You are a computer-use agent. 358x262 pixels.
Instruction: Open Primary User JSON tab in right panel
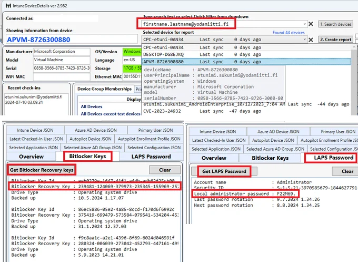334,131
